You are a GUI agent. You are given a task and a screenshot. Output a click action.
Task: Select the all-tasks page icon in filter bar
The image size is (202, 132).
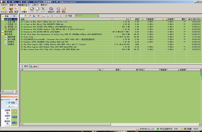tap(21, 16)
